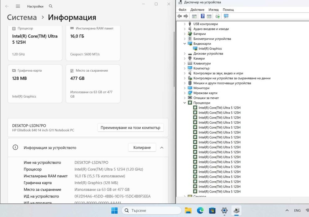Click Device Manager Forward arrow toolbar icon
This screenshot has width=309, height=217.
tap(186, 16)
